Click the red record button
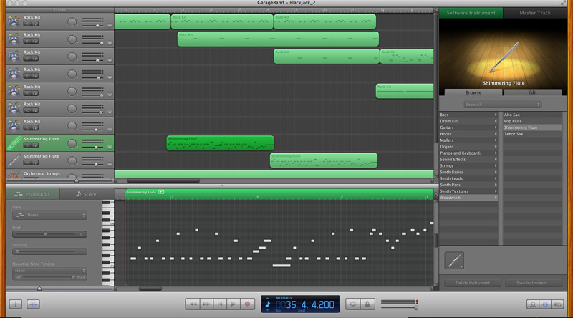573x318 pixels. click(x=247, y=304)
